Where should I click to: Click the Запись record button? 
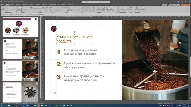point(164,5)
